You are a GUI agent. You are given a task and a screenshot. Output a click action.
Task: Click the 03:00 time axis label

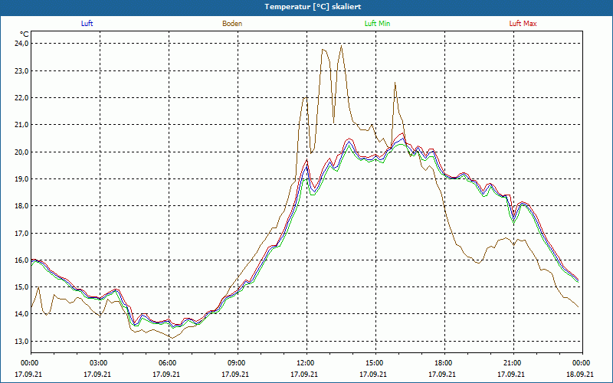100,363
